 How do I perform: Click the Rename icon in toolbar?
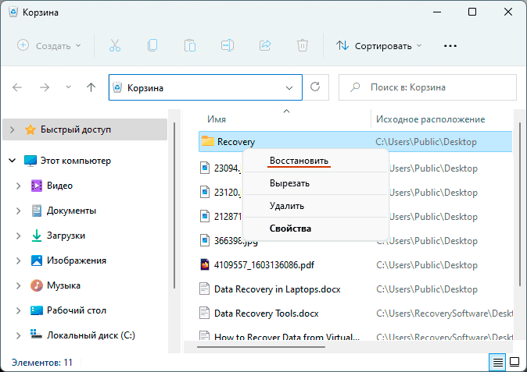[x=228, y=45]
